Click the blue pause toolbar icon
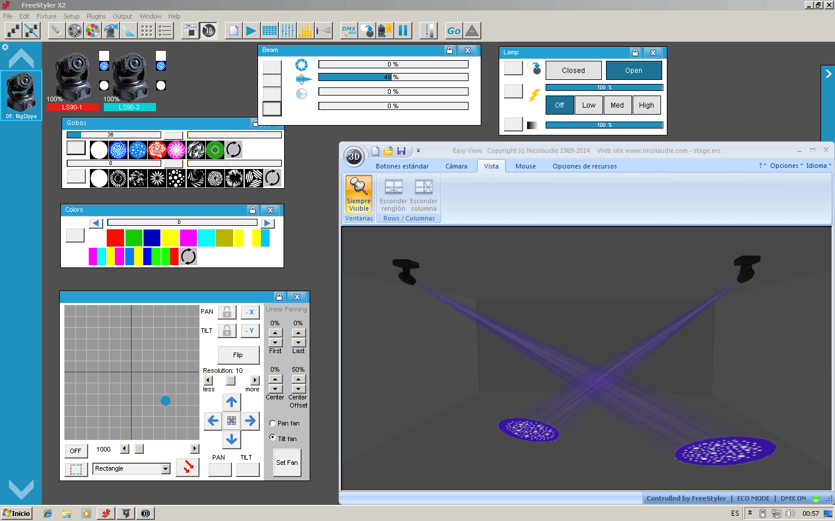The width and height of the screenshot is (835, 521). tap(403, 31)
